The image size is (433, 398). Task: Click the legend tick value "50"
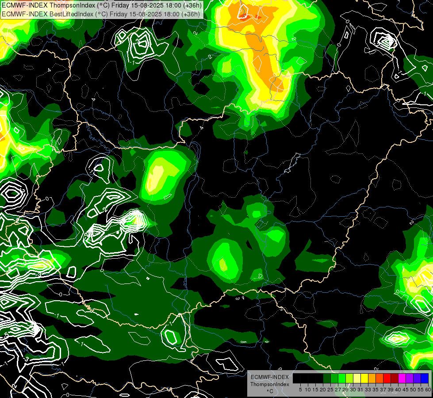[x=414, y=390]
